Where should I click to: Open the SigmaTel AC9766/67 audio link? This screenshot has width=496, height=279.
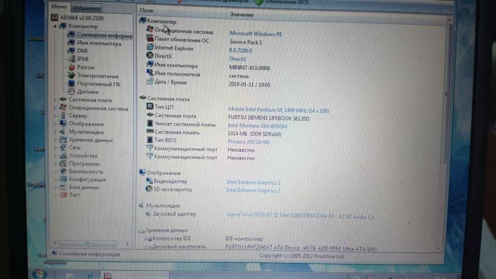coord(302,216)
